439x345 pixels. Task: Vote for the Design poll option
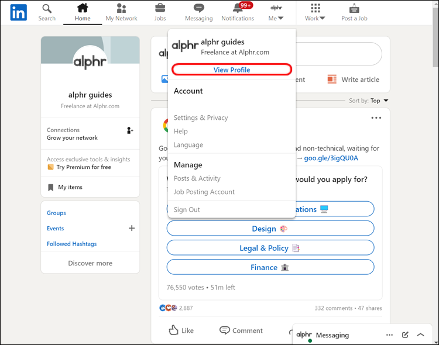(x=270, y=228)
